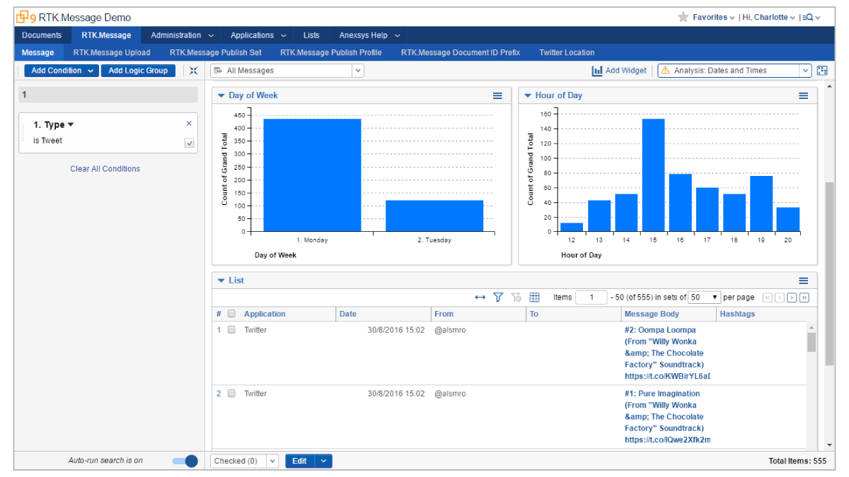849x477 pixels.
Task: Open the Hour of Day widget menu
Action: (x=803, y=95)
